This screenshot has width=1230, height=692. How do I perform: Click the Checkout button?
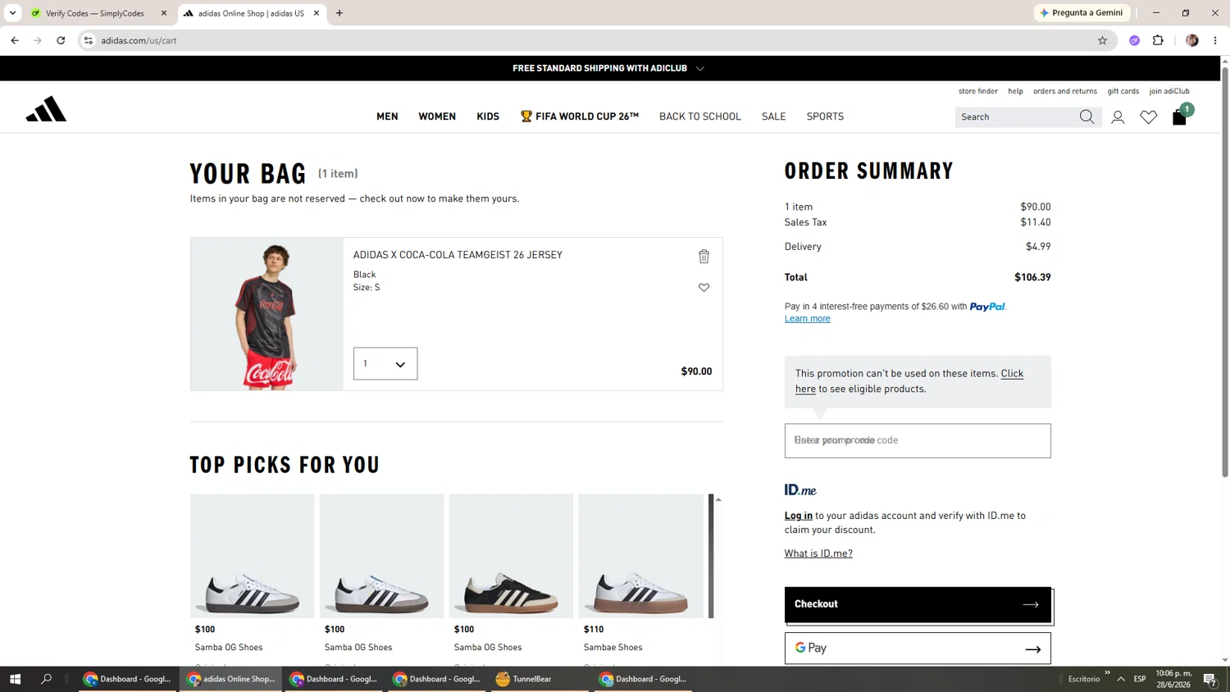tap(918, 604)
